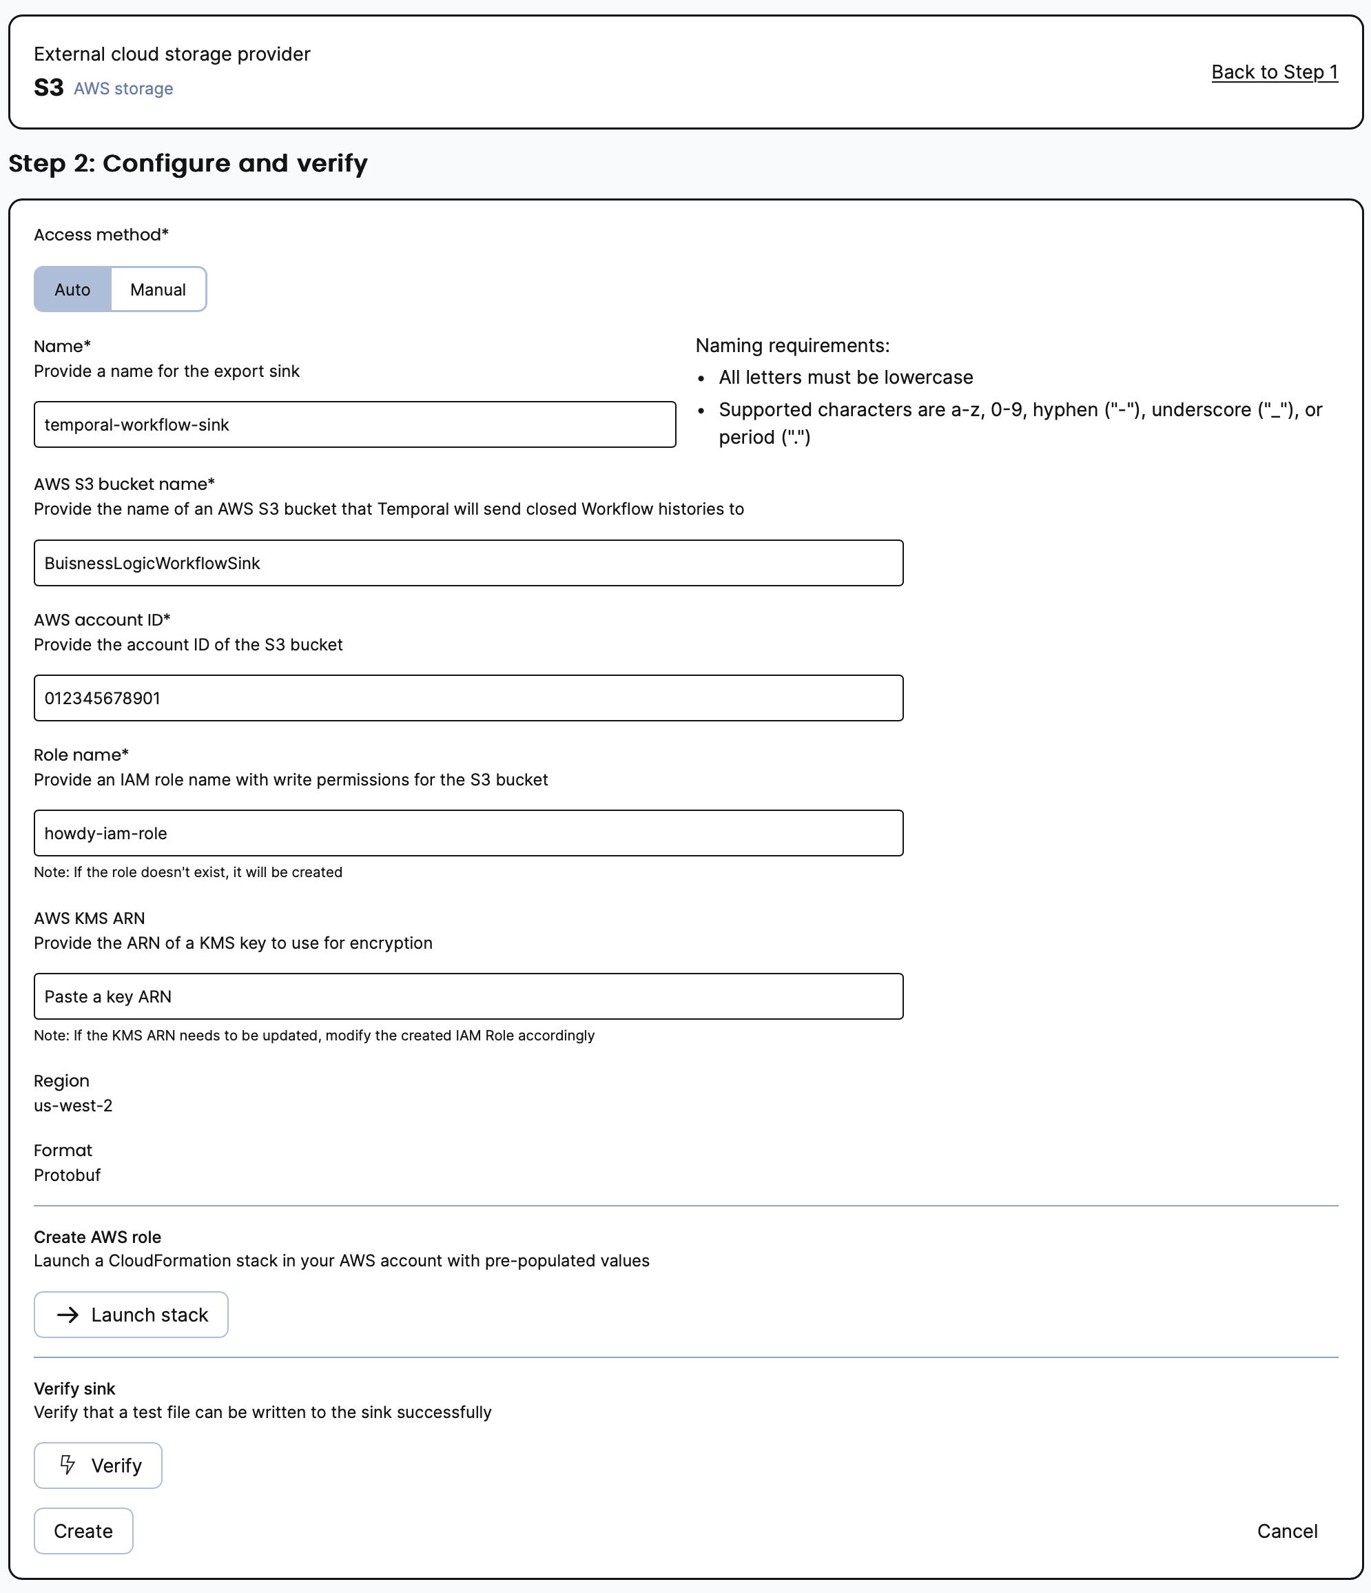1371x1593 pixels.
Task: Click the AWS S3 bucket name input
Action: tap(468, 563)
